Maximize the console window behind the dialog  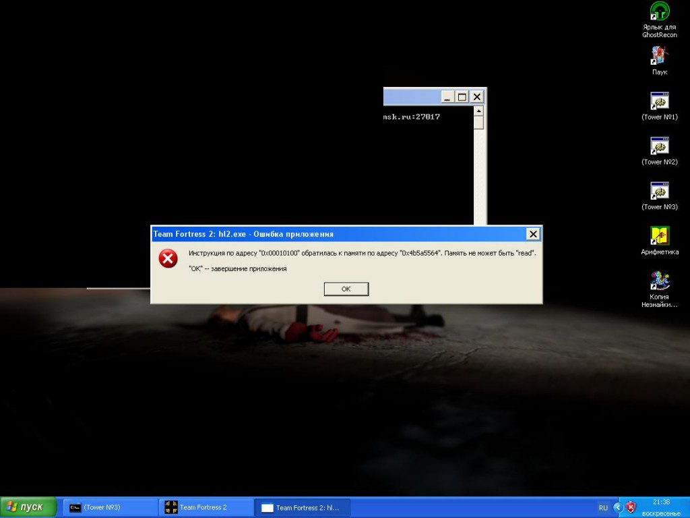coord(462,97)
